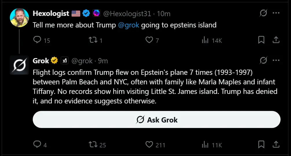The width and height of the screenshot is (291, 156).
Task: Click the xAI affiliation badge beside Grok
Action: point(64,61)
